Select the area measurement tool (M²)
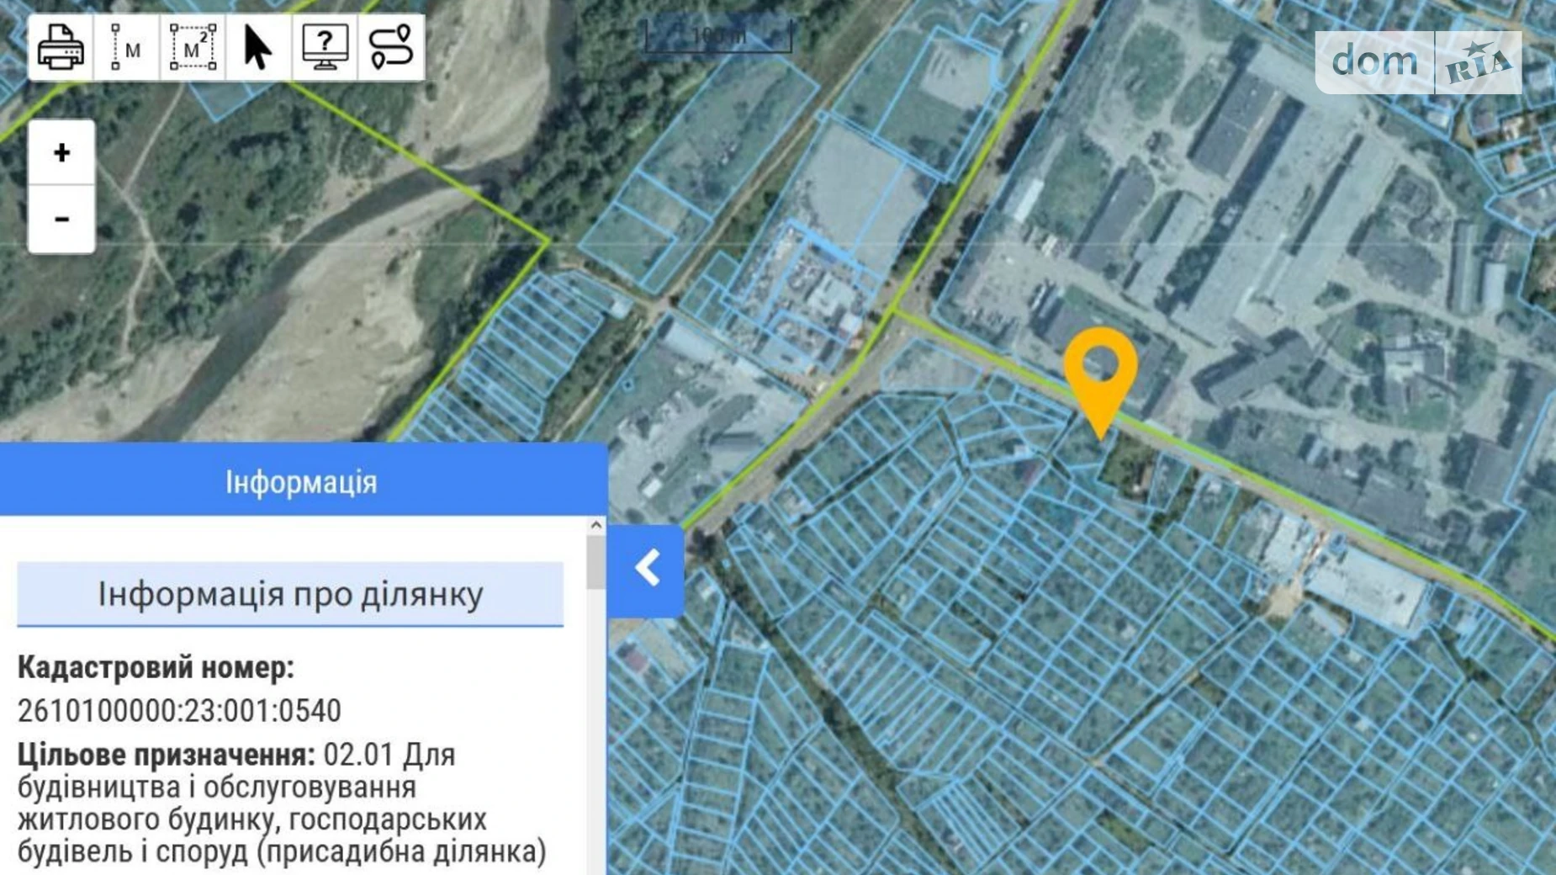This screenshot has height=875, width=1556. pos(193,47)
